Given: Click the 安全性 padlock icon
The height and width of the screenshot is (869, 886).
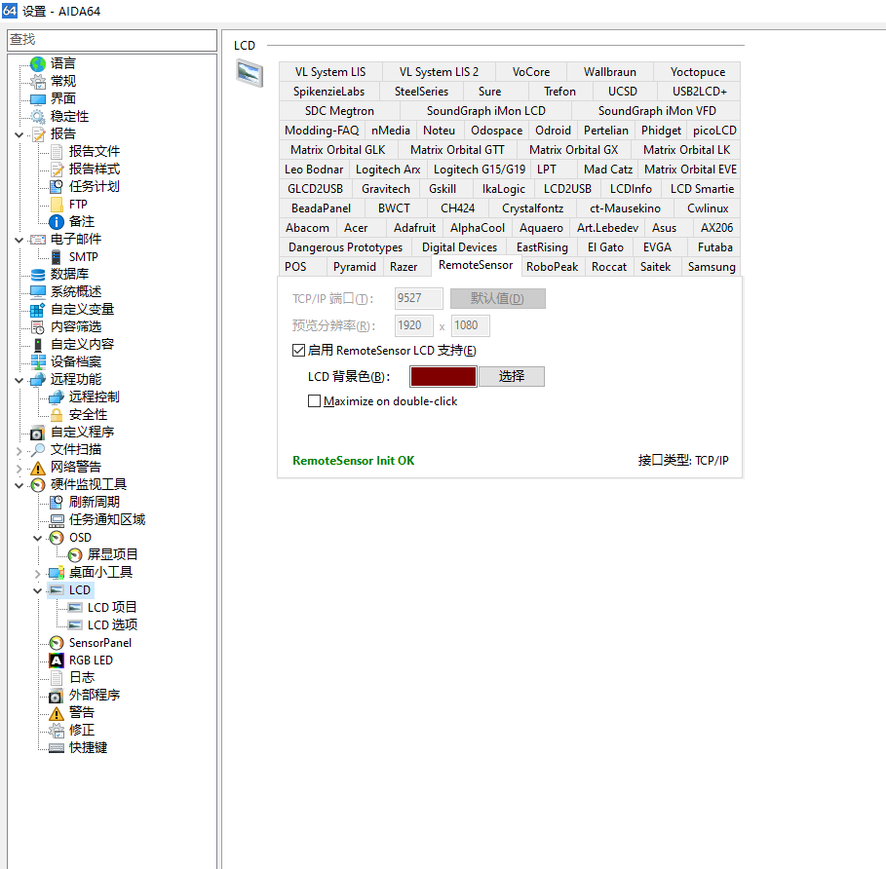Looking at the screenshot, I should pyautogui.click(x=56, y=415).
